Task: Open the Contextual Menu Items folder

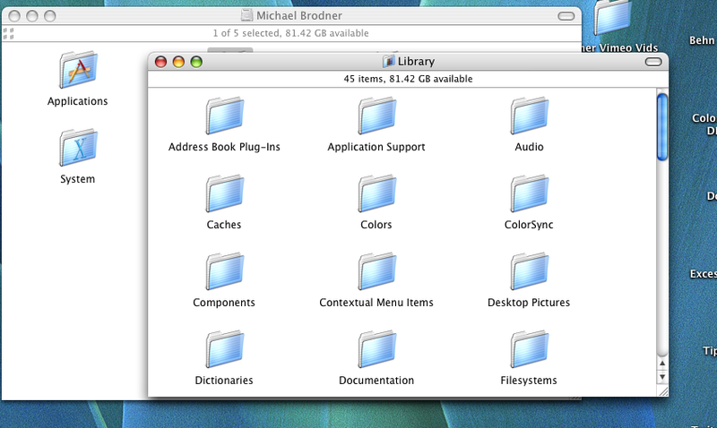Action: click(x=376, y=272)
